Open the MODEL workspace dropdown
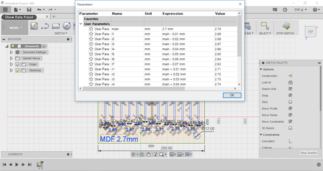The width and height of the screenshot is (323, 171). (x=15, y=28)
